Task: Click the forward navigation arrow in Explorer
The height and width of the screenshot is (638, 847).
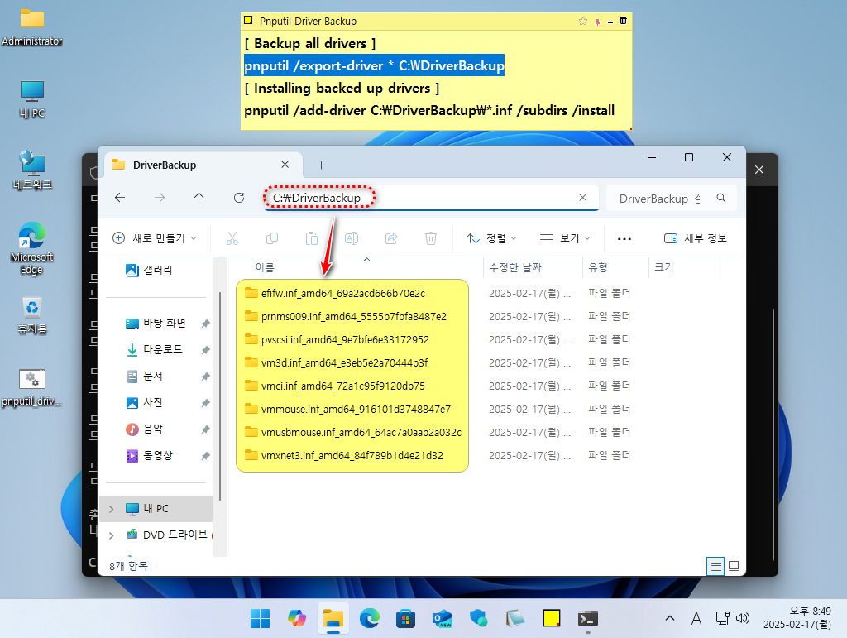Action: tap(160, 198)
